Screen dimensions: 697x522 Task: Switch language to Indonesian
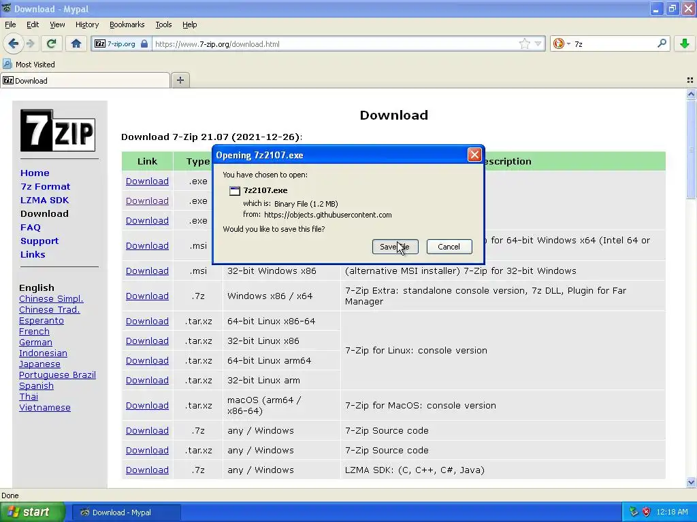point(43,353)
